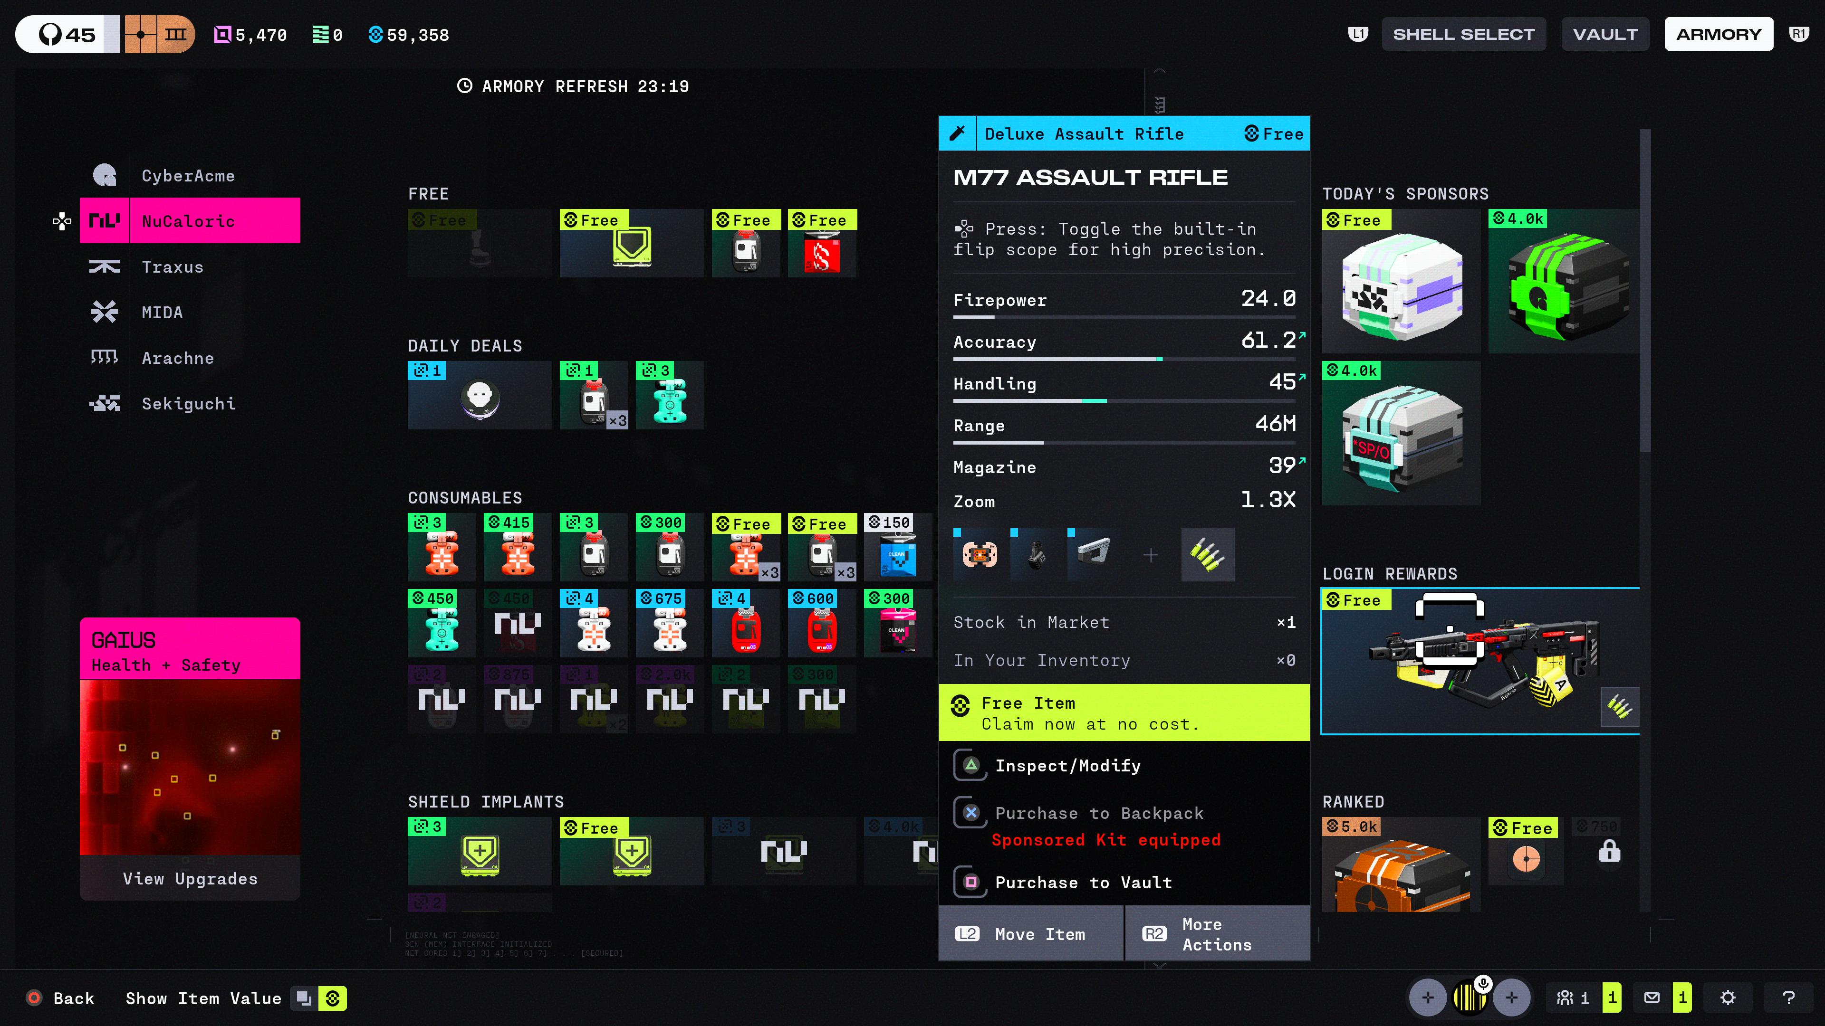Click the Move Item button
The height and width of the screenshot is (1026, 1825).
1031,934
